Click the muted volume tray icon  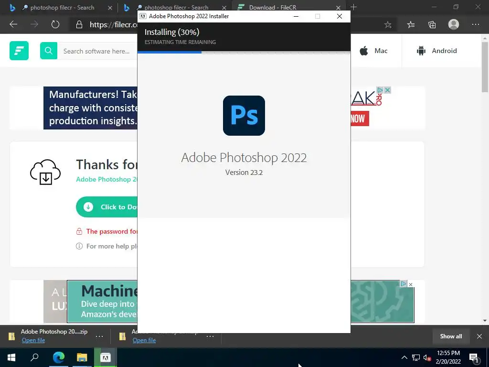[427, 357]
